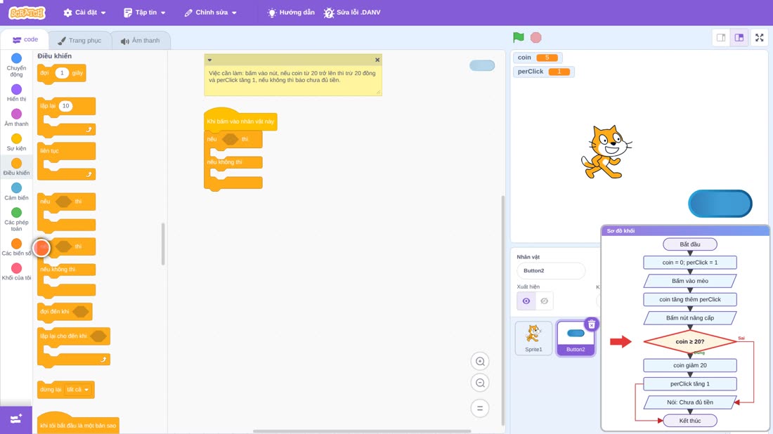Open the add extension button
Image resolution: width=773 pixels, height=434 pixels.
[x=16, y=419]
